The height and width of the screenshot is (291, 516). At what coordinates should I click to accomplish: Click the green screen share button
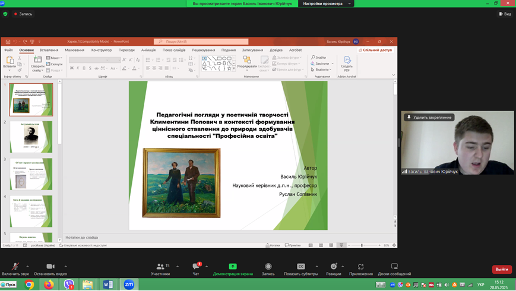click(x=233, y=266)
